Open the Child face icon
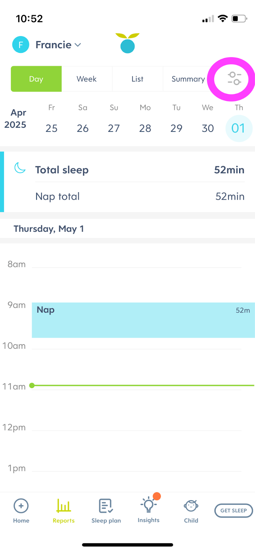 tap(191, 506)
